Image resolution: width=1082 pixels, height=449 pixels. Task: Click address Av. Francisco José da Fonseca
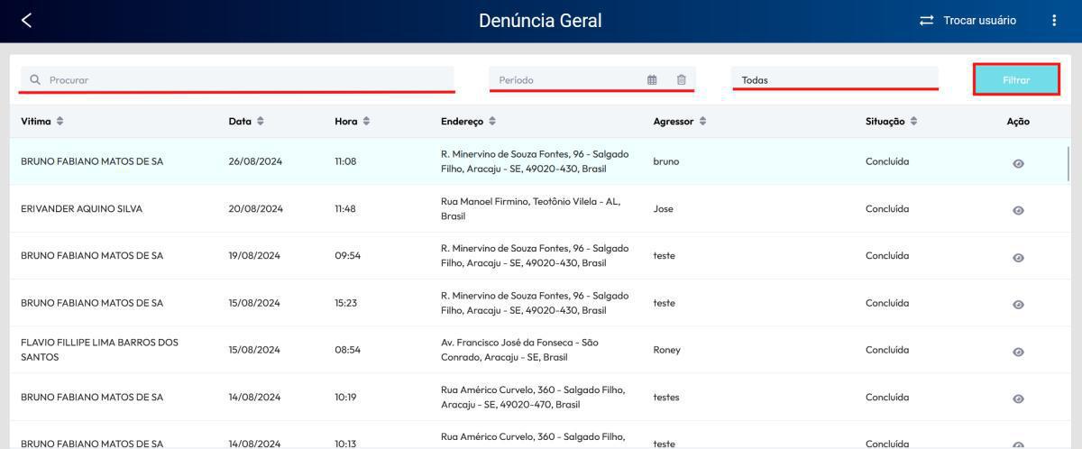click(519, 350)
